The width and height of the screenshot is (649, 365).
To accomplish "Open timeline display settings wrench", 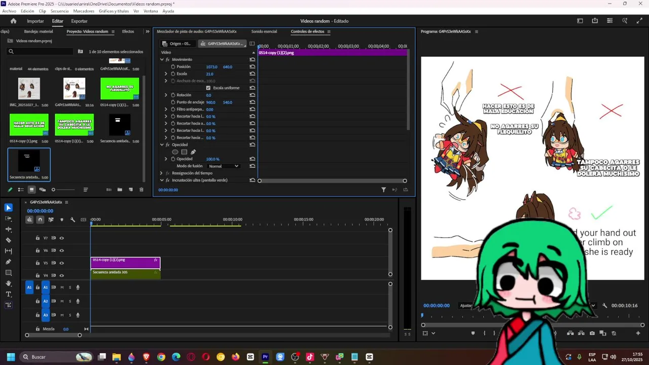I will pyautogui.click(x=73, y=220).
